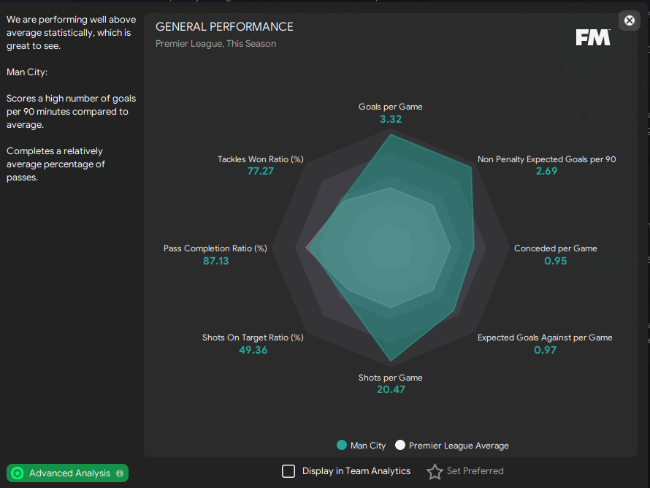This screenshot has width=650, height=488.
Task: Click the FM logo icon
Action: (593, 37)
